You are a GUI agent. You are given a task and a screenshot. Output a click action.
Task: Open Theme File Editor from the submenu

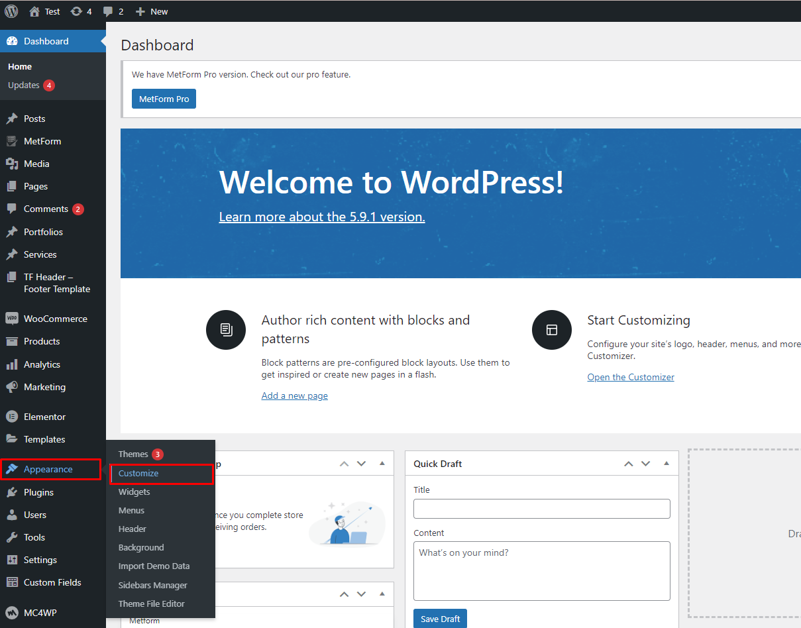coord(152,603)
